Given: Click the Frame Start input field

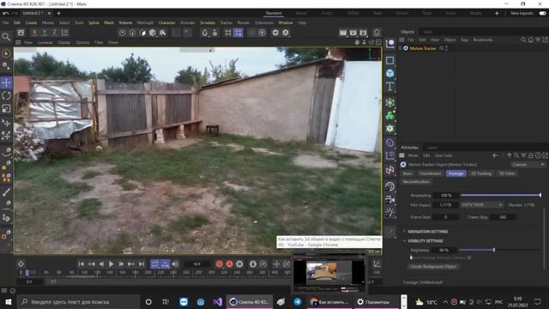Looking at the screenshot, I should (x=446, y=217).
